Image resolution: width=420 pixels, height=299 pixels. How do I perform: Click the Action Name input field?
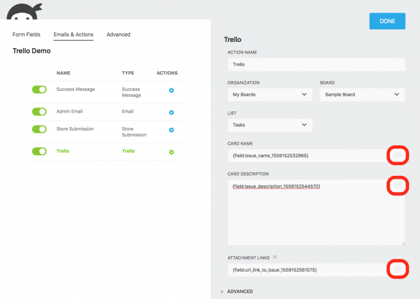pos(317,65)
